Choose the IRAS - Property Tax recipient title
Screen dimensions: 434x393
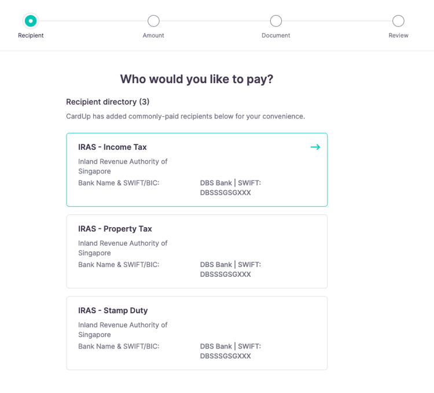(115, 229)
